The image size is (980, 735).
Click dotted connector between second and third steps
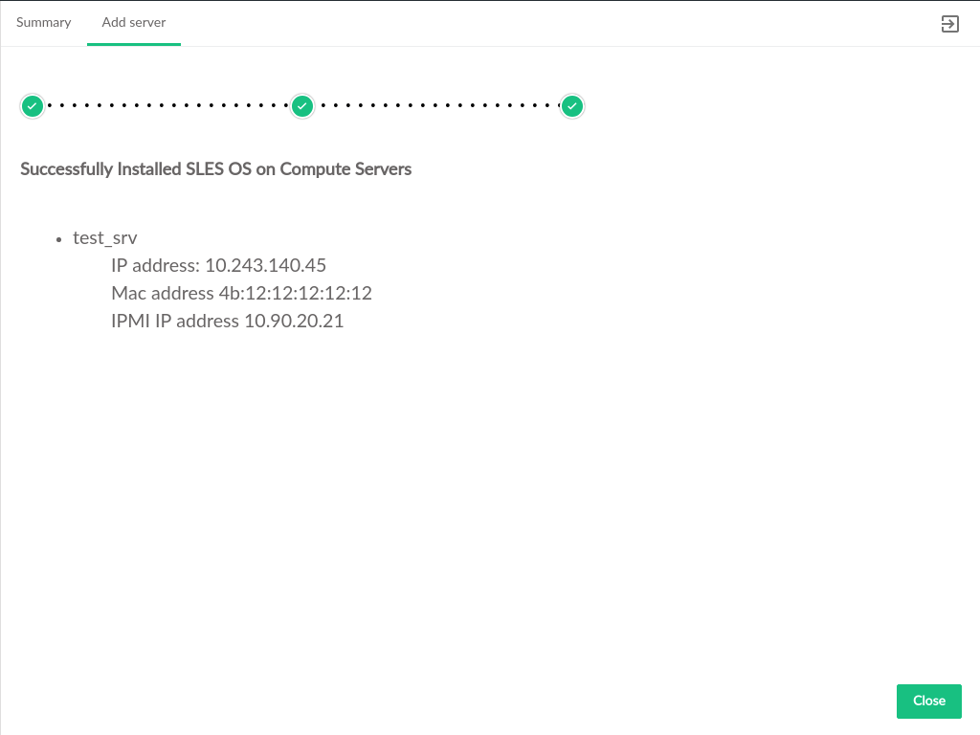click(x=437, y=105)
